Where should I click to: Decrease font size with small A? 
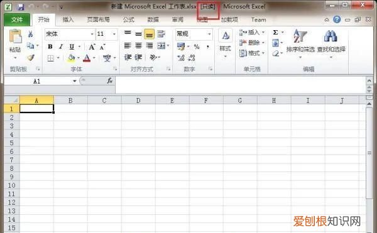102,47
